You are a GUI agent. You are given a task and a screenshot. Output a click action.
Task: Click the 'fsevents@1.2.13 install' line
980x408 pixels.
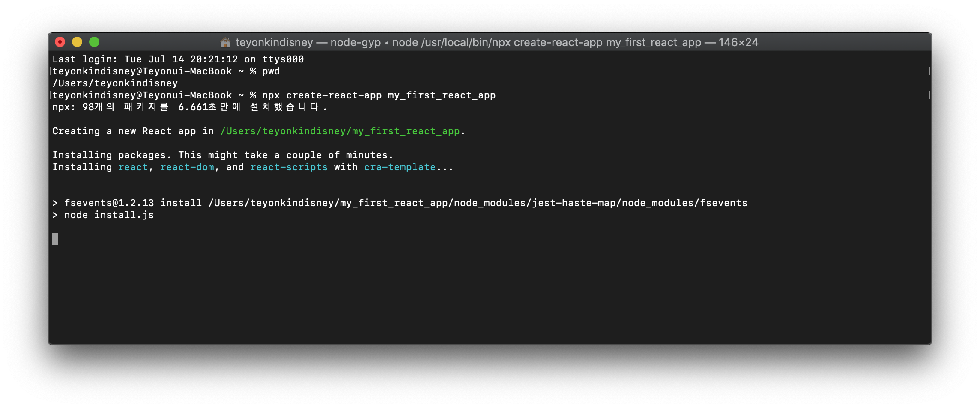(x=400, y=203)
